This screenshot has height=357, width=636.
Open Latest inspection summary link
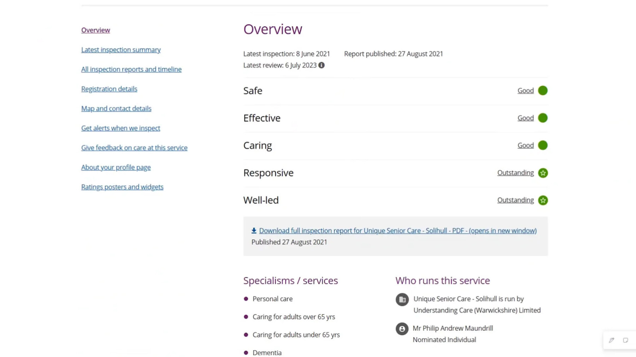121,50
